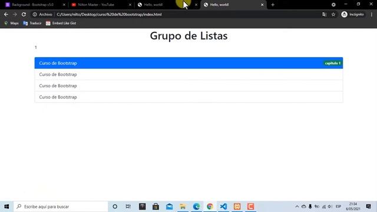
Task: Open the clock and date in taskbar
Action: pos(353,207)
